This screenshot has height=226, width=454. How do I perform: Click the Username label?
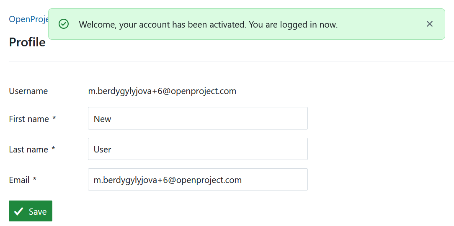coord(28,91)
